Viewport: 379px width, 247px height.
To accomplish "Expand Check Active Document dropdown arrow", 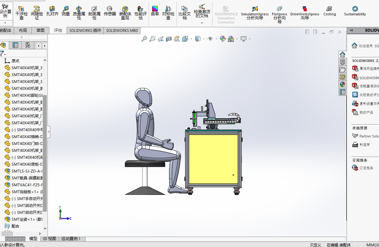I will pos(202,23).
